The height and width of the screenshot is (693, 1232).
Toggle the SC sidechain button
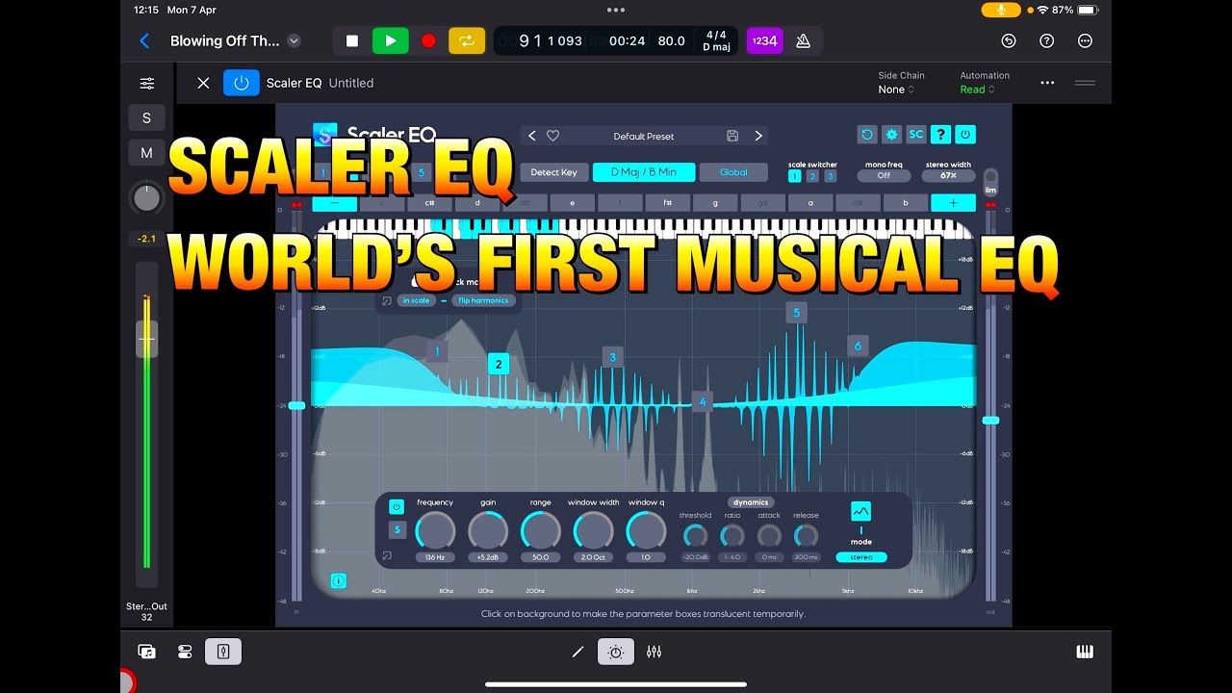(916, 135)
